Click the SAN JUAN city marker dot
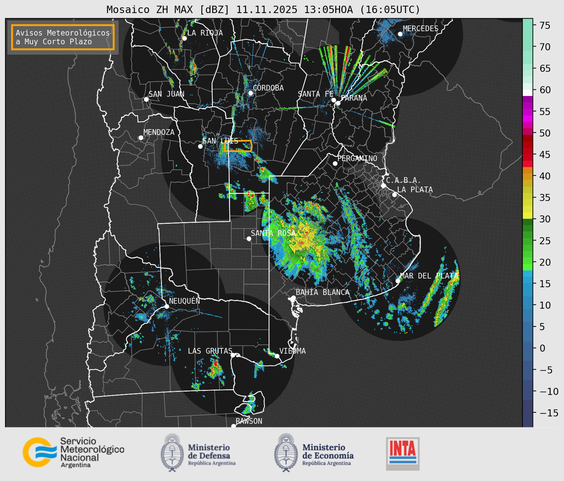The width and height of the screenshot is (564, 481). point(146,99)
